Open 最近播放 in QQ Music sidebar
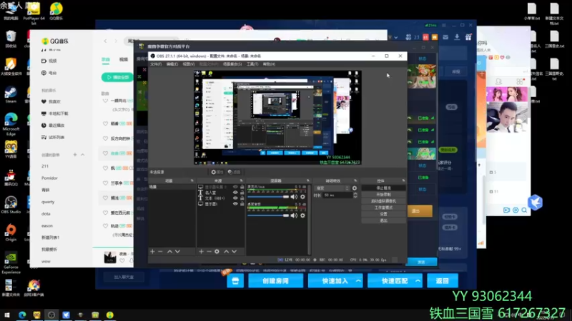The image size is (572, 321). pyautogui.click(x=53, y=126)
